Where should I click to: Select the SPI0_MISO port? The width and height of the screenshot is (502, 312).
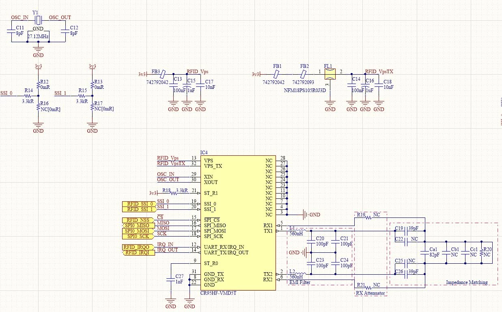[138, 226]
